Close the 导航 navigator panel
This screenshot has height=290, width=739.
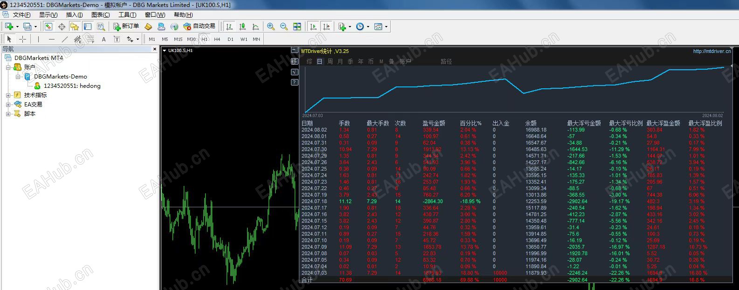click(155, 49)
